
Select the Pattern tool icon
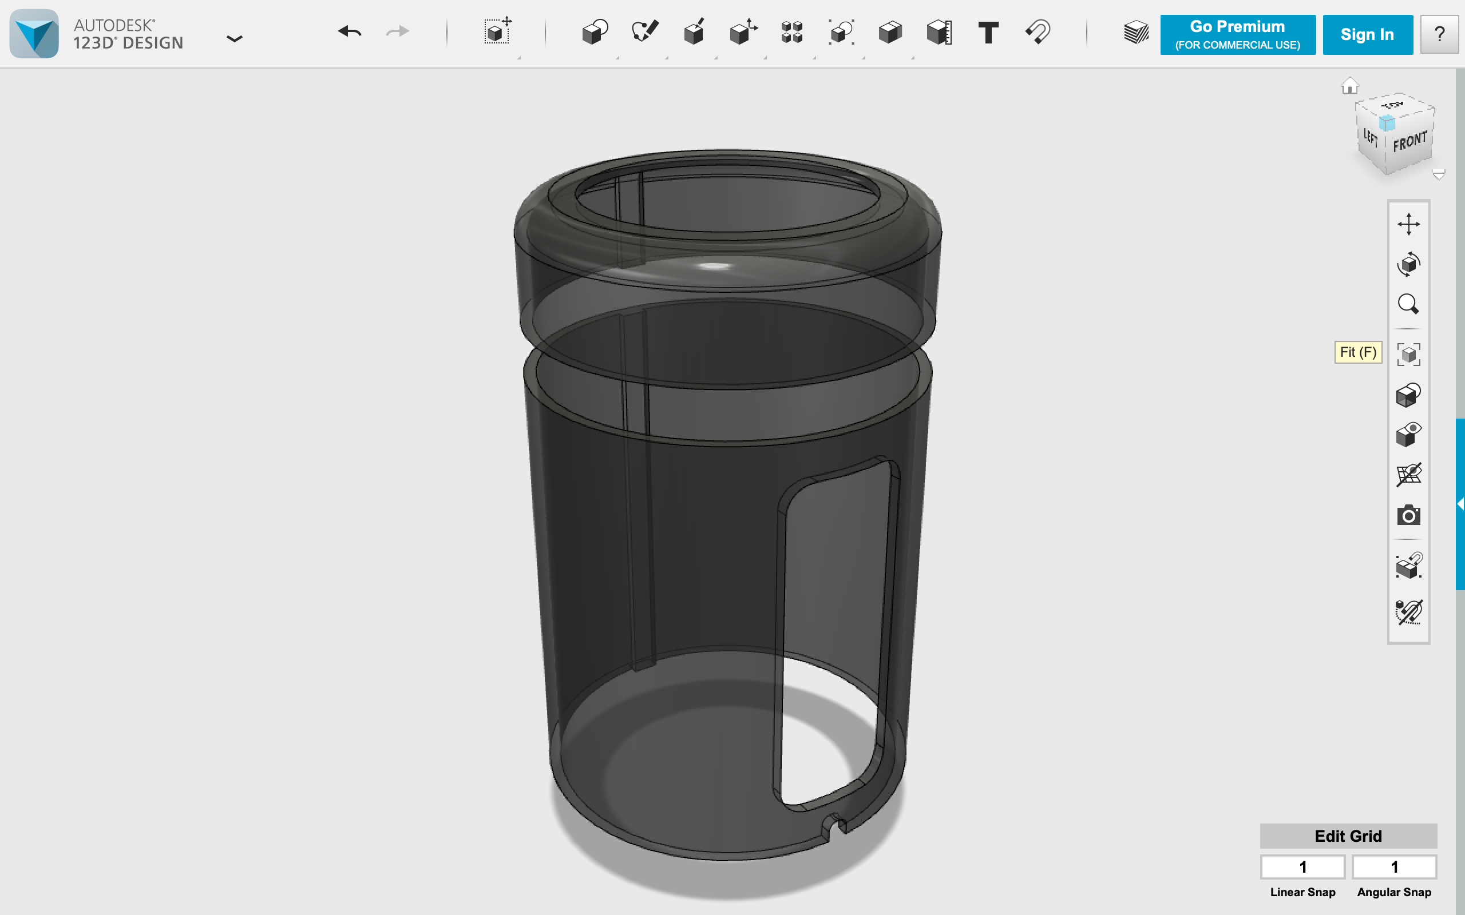[792, 32]
